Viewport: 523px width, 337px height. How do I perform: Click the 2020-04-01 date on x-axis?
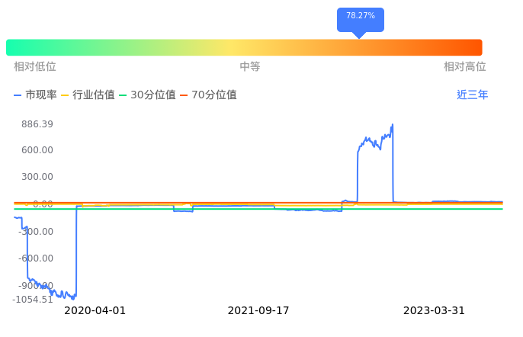95,311
